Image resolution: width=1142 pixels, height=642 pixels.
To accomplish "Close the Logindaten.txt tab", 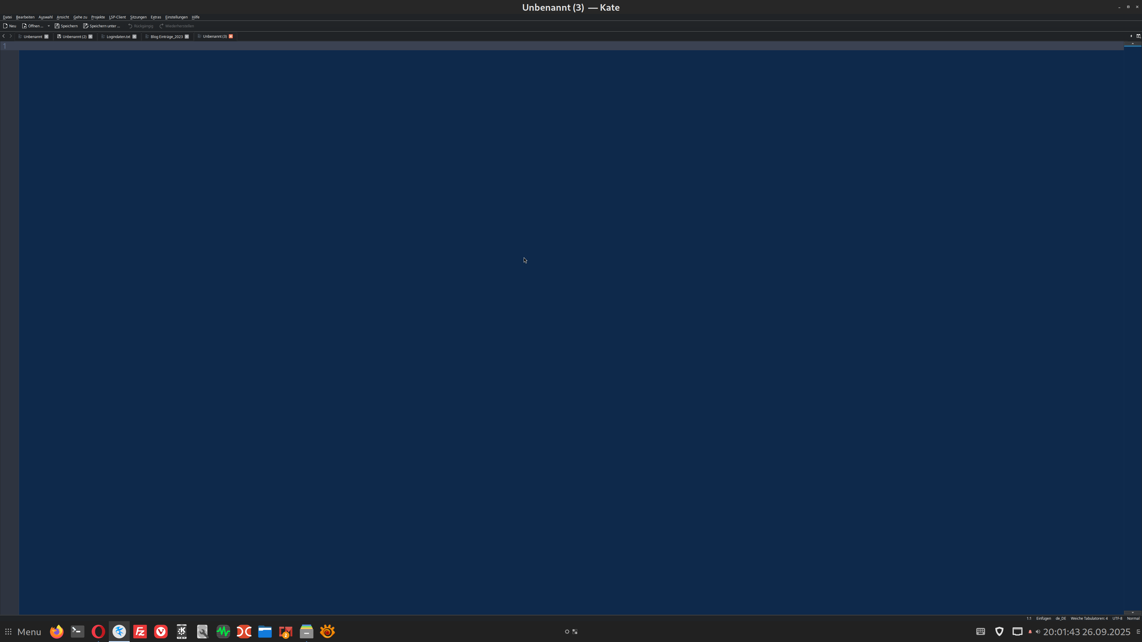I will tap(134, 36).
